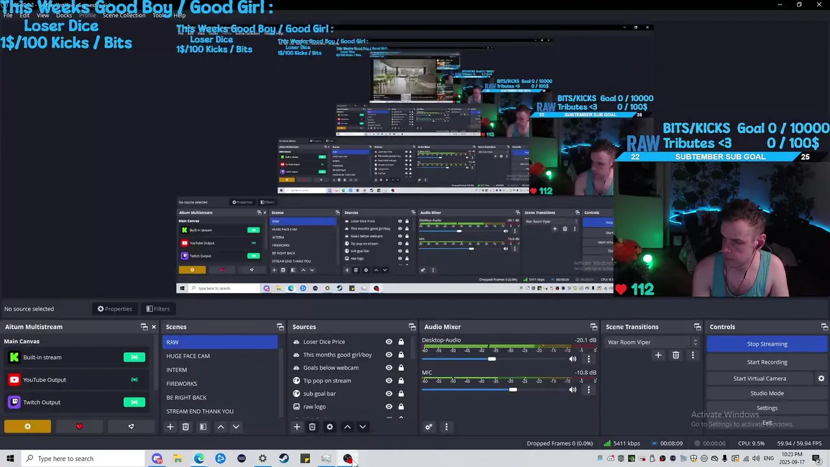Image resolution: width=830 pixels, height=467 pixels.
Task: Mute Desktop-Audio speaker icon
Action: pos(573,359)
